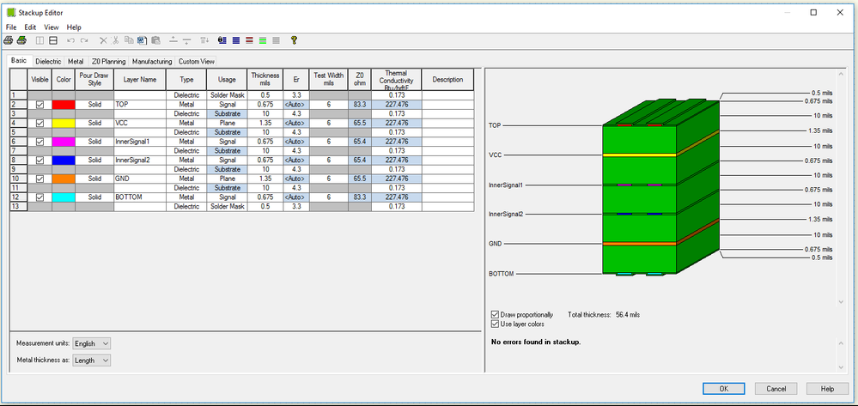
Task: Uncheck Draw proportionally option
Action: pos(495,315)
